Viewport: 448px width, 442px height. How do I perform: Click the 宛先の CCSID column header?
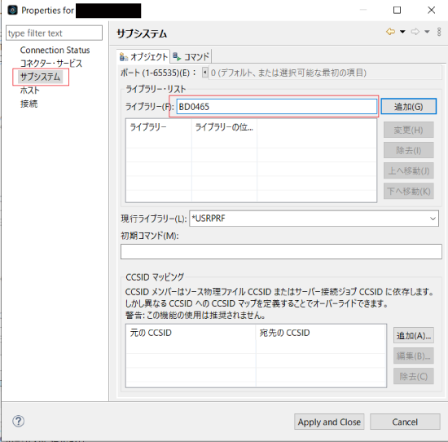tap(321, 333)
